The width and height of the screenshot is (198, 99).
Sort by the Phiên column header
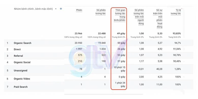[x=79, y=10]
